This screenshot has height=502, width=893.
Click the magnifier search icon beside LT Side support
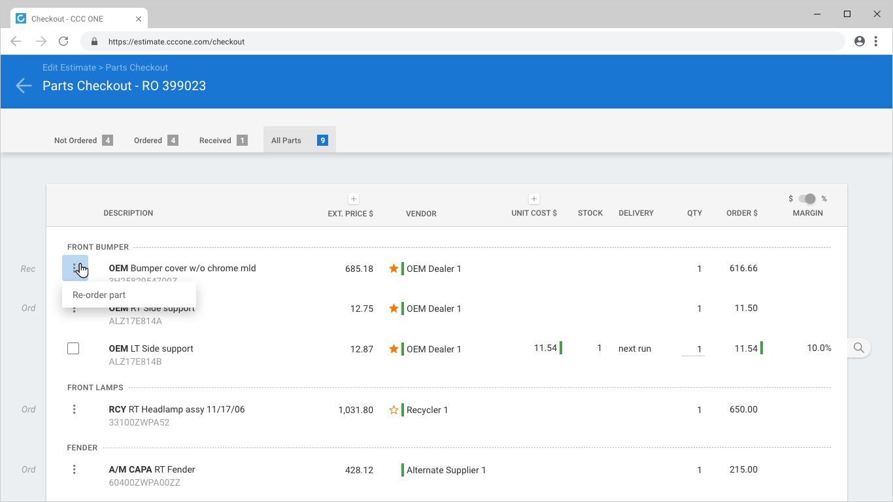pyautogui.click(x=859, y=348)
